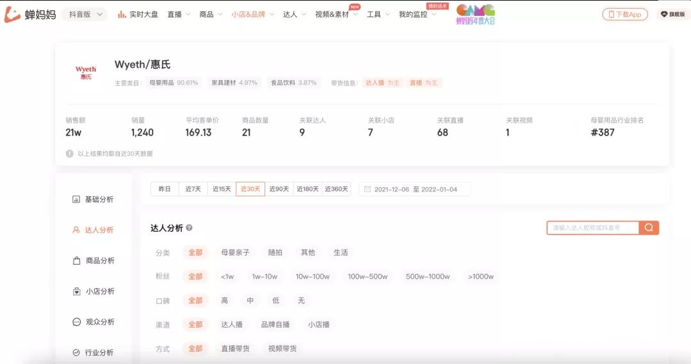Expand the 抖音版 platform dropdown
This screenshot has height=364, width=691.
point(85,15)
